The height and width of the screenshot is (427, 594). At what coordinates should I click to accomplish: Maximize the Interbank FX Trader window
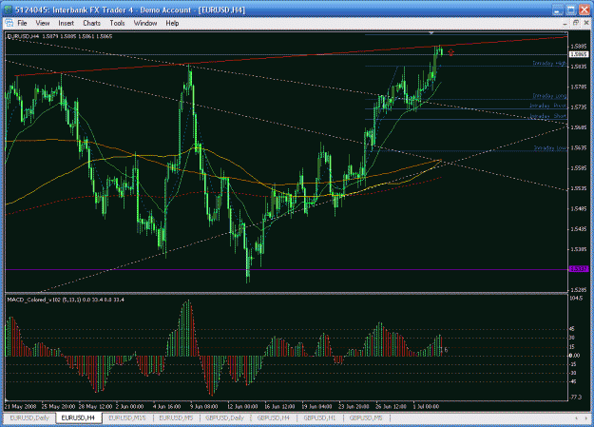click(570, 10)
